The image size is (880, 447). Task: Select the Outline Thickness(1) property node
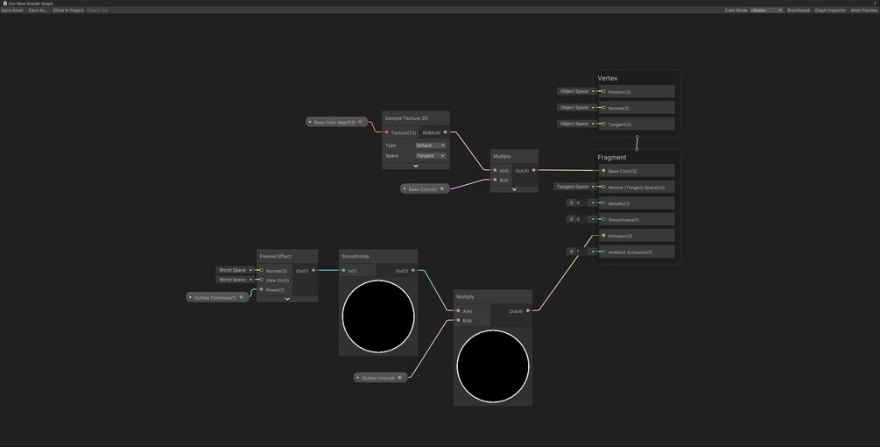(x=217, y=298)
